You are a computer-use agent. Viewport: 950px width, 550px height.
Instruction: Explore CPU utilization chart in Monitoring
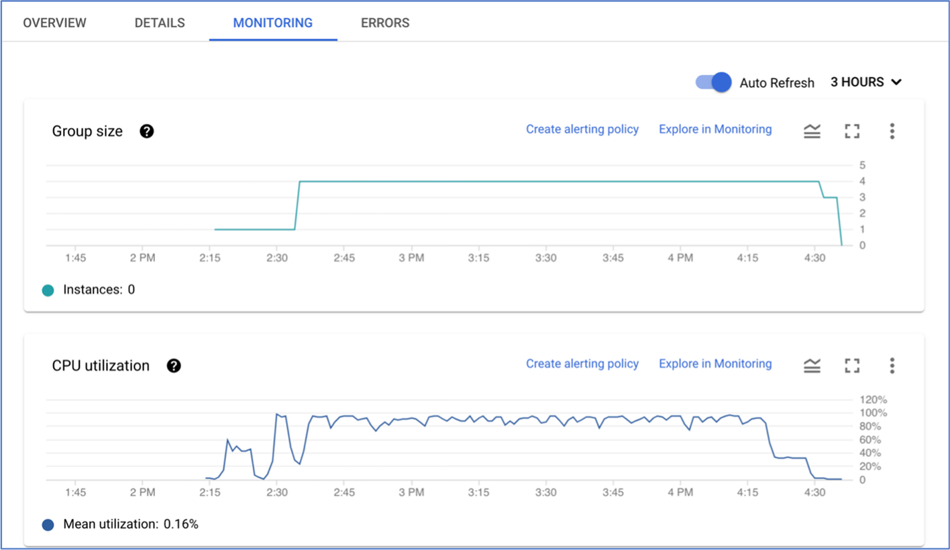[715, 364]
